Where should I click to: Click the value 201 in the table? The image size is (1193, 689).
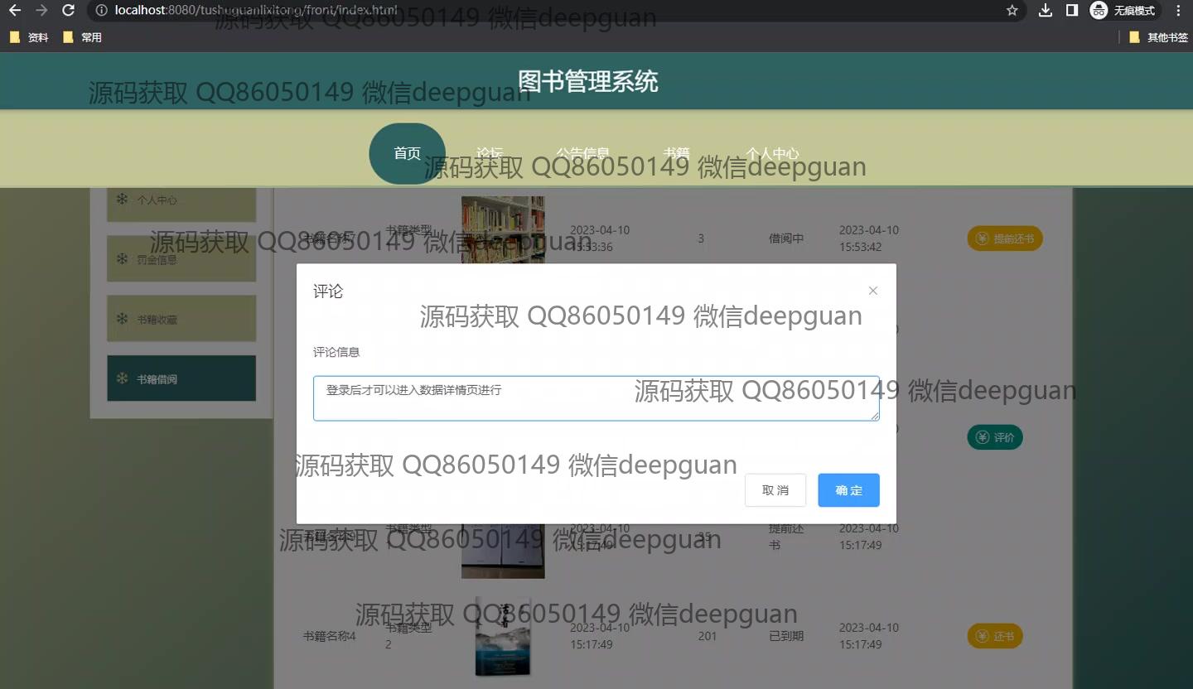[708, 636]
